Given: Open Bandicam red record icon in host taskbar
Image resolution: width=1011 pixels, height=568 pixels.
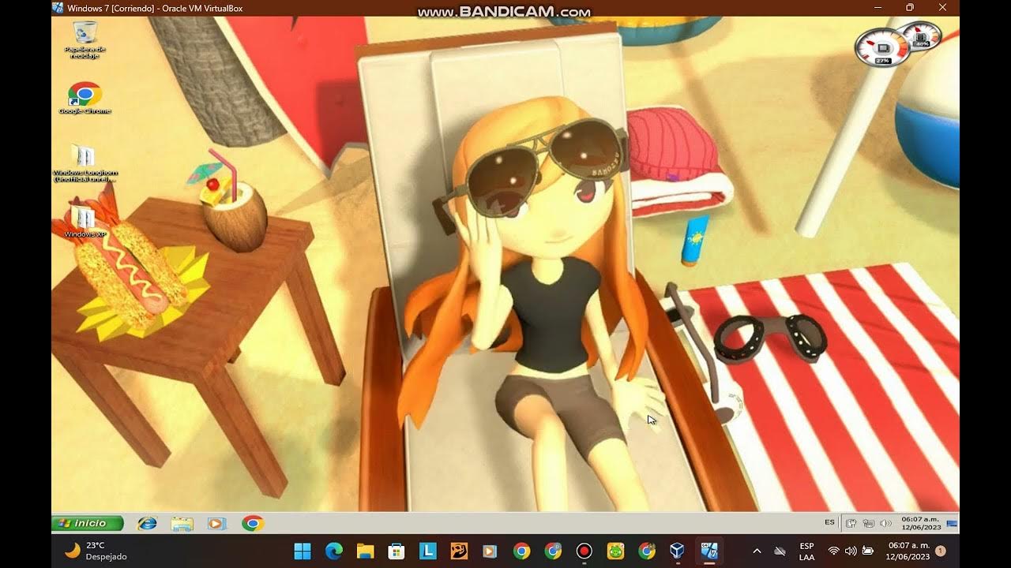Looking at the screenshot, I should (584, 551).
